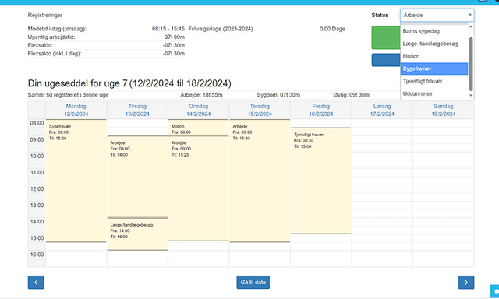Go to next week with right arrow
Screen dimensions: 499x299
point(466,282)
